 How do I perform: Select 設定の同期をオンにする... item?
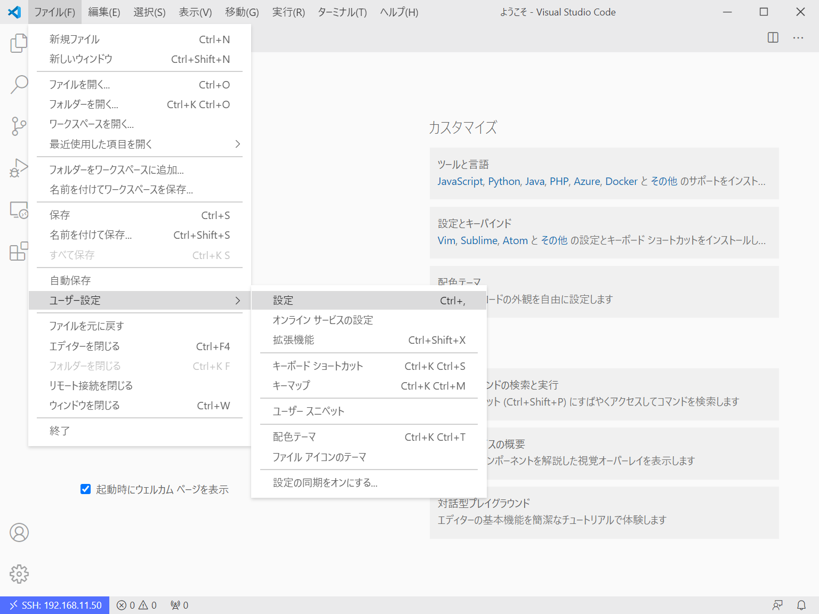click(x=369, y=482)
